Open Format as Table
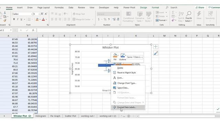This screenshot has height=123, width=220. click(140, 17)
